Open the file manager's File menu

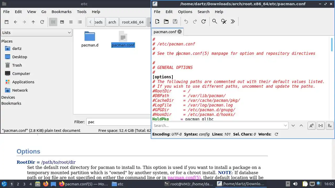[x=6, y=12]
